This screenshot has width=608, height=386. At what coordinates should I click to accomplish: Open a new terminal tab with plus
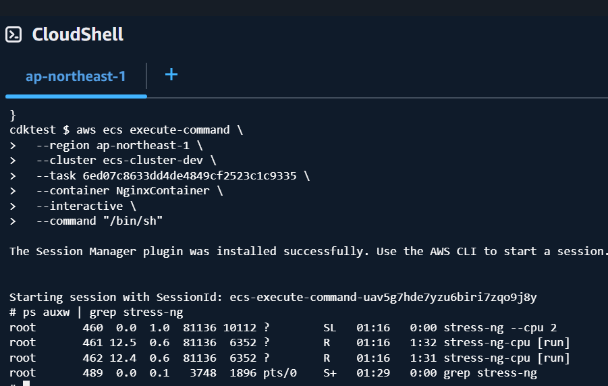[x=171, y=74]
